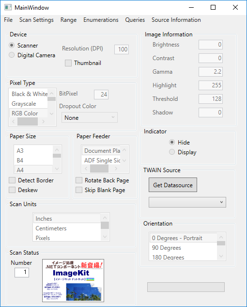Click the scroll up arrow in Paper Size list

57,150
